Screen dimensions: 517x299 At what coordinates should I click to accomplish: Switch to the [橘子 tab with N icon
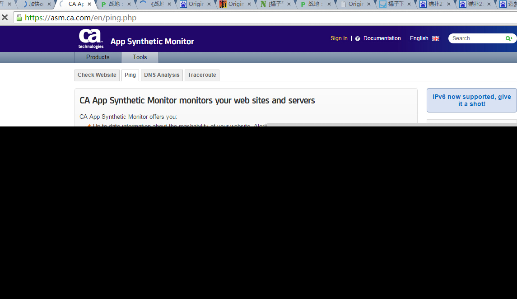point(275,4)
